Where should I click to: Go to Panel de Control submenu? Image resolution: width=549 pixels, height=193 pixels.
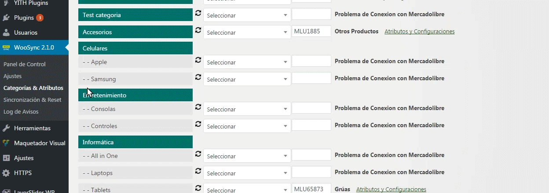(25, 64)
